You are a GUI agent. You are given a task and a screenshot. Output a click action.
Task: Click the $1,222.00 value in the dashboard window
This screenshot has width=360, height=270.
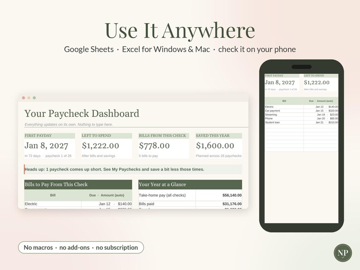click(x=100, y=146)
